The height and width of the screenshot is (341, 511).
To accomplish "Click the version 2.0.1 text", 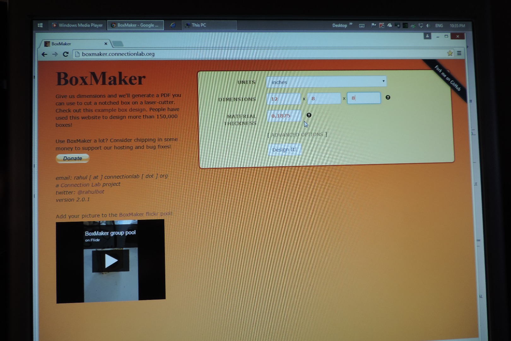I will click(73, 200).
